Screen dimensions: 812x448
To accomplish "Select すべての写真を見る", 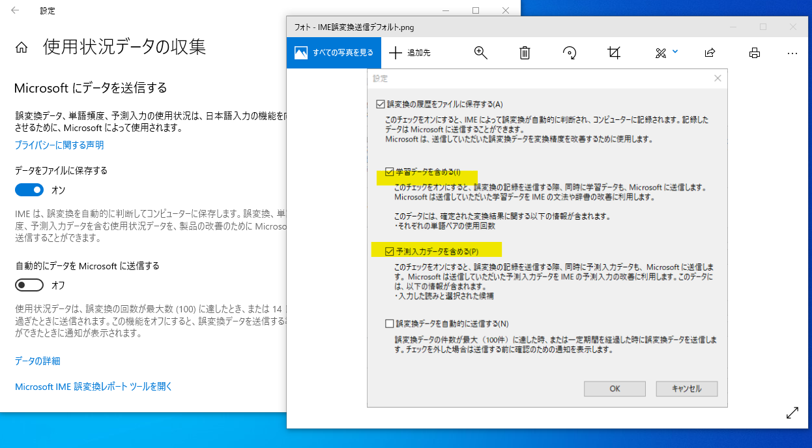I will tap(334, 53).
